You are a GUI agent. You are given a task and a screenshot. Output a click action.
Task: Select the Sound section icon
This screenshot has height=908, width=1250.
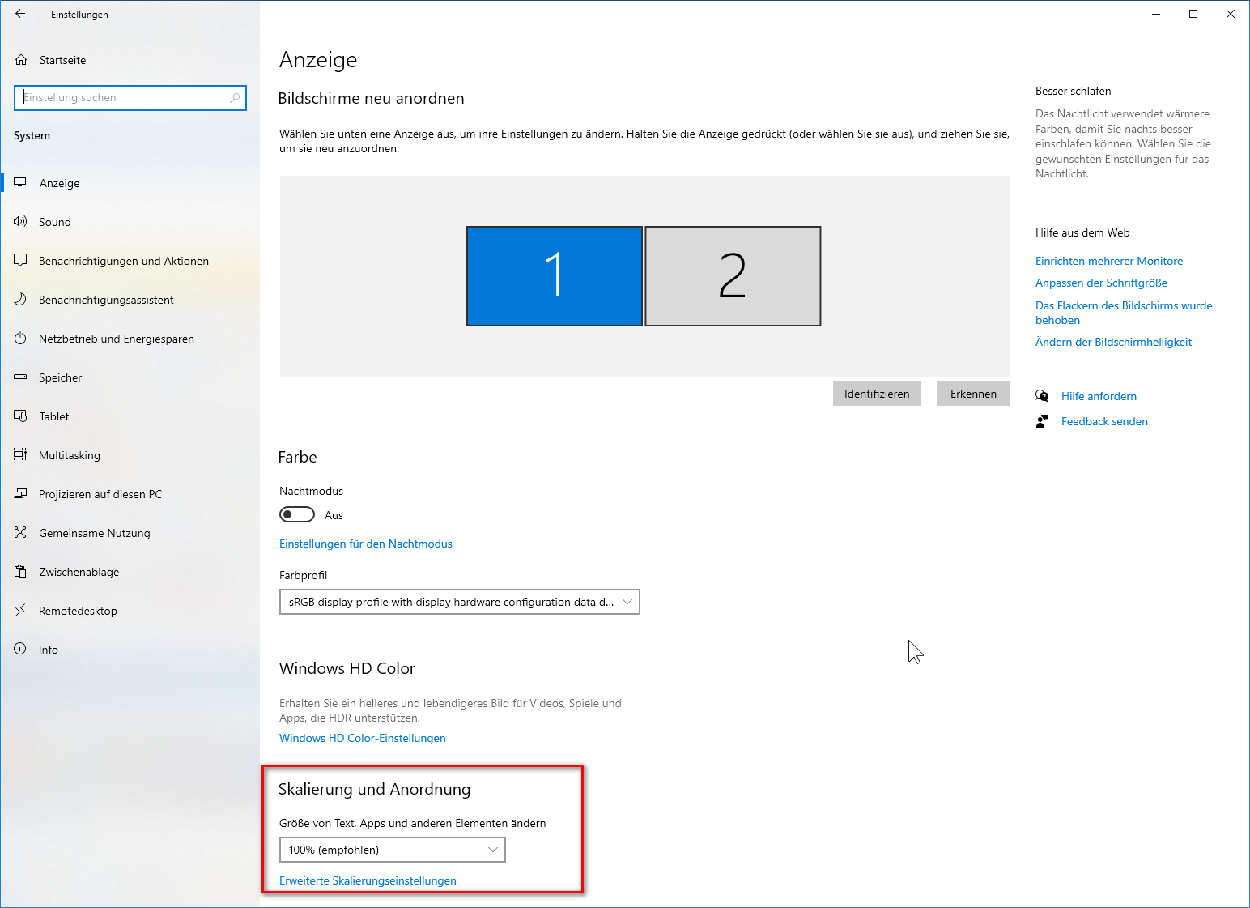tap(20, 221)
